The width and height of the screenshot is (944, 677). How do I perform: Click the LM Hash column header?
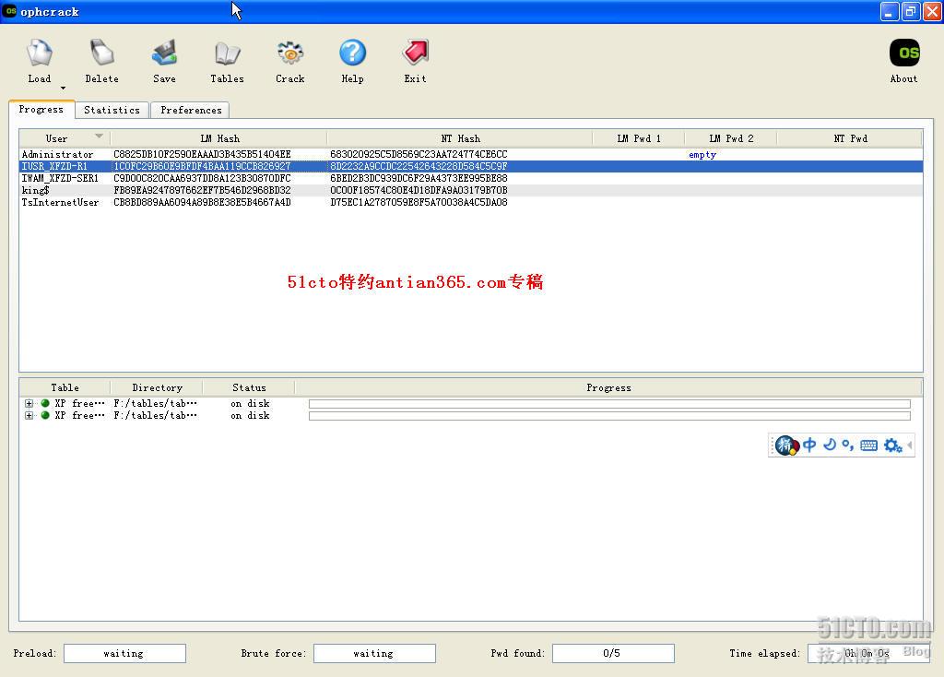pyautogui.click(x=219, y=138)
